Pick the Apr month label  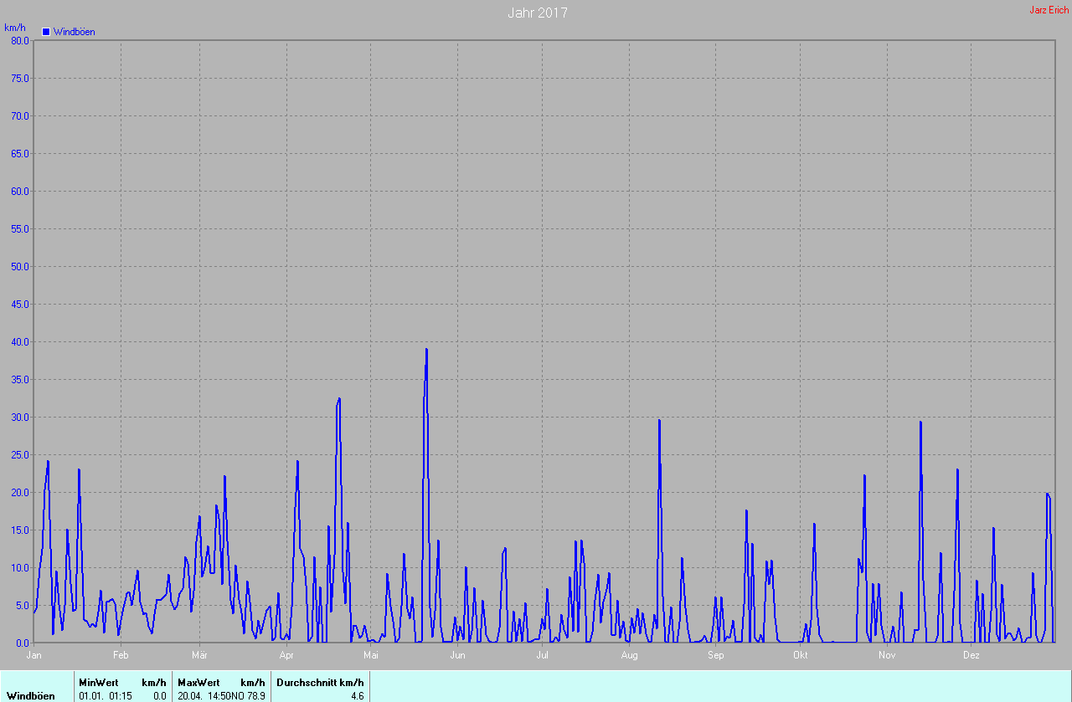click(286, 655)
